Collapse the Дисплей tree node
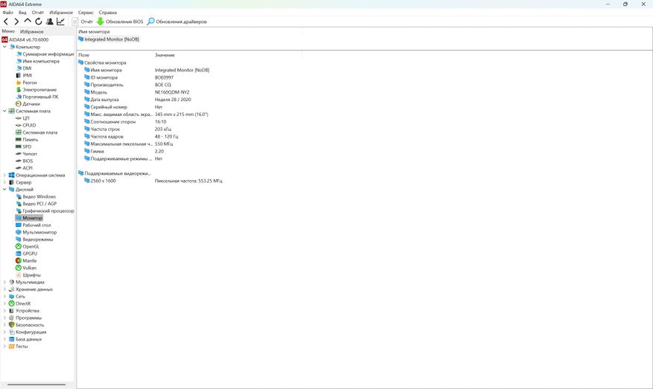Viewport: 653px width, 389px height. 4,190
